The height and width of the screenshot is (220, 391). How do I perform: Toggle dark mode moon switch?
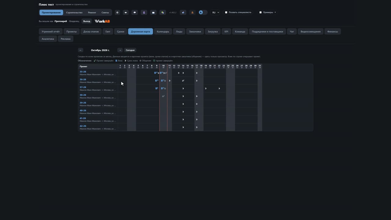click(203, 13)
